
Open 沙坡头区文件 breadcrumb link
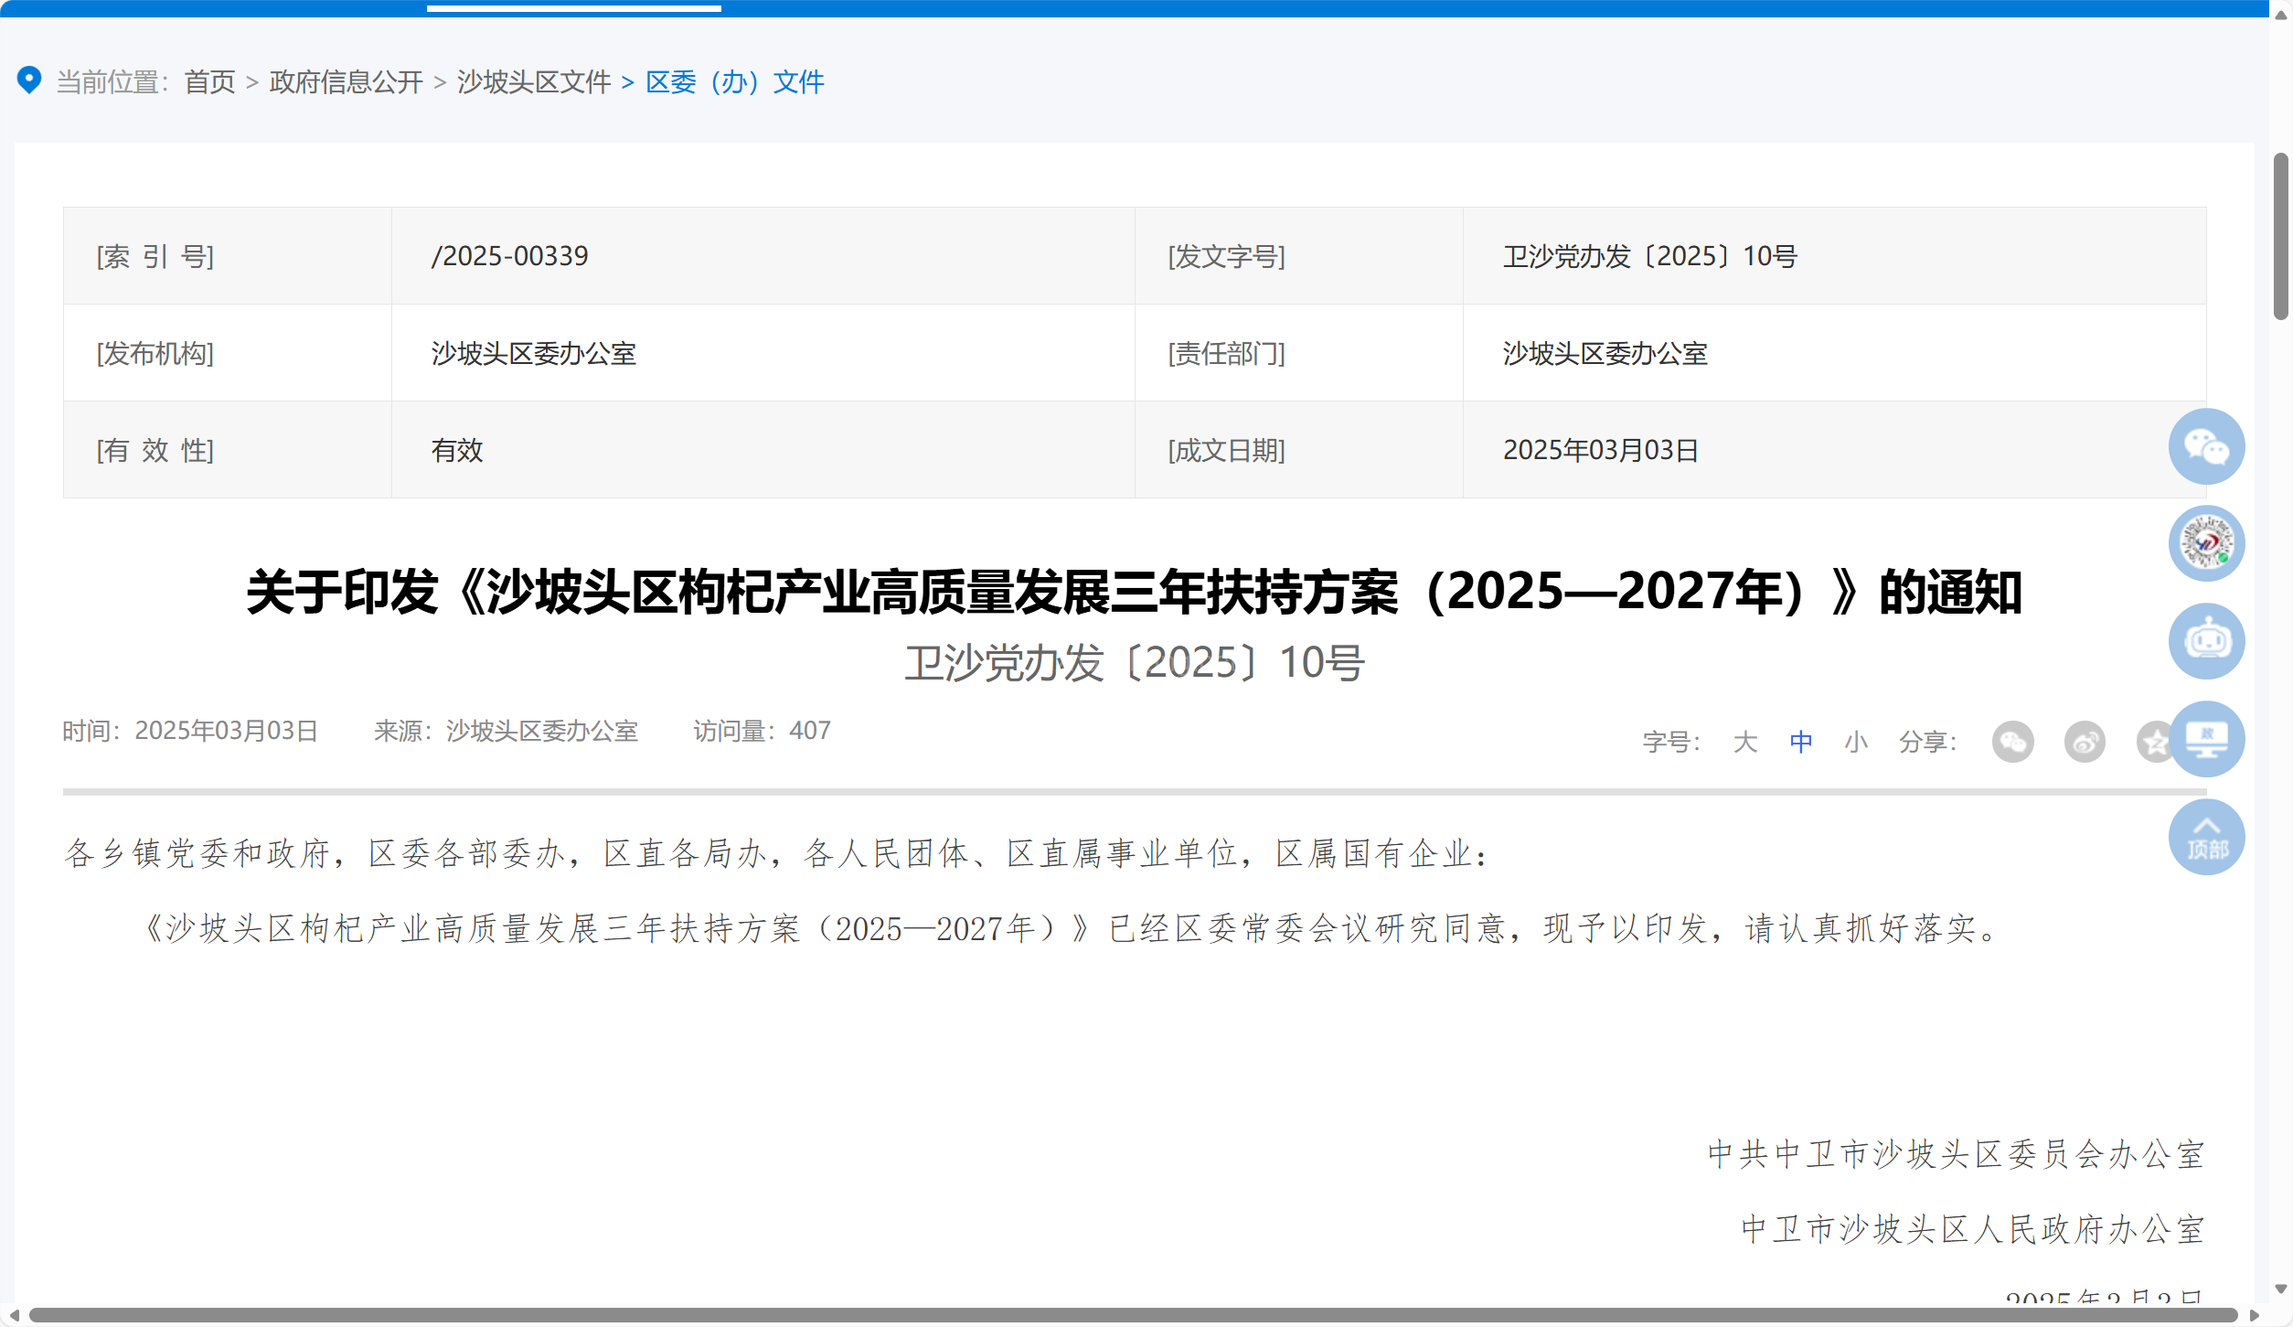[534, 82]
